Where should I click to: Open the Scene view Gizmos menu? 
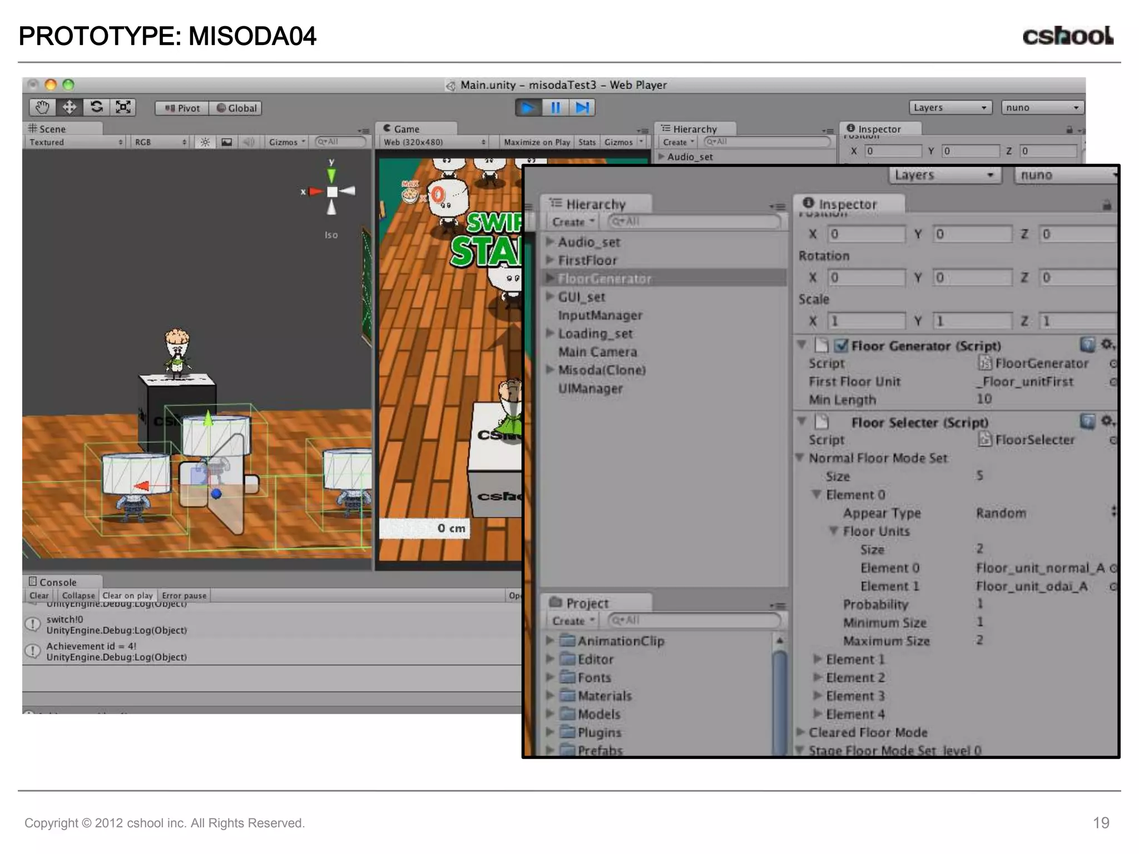(287, 142)
